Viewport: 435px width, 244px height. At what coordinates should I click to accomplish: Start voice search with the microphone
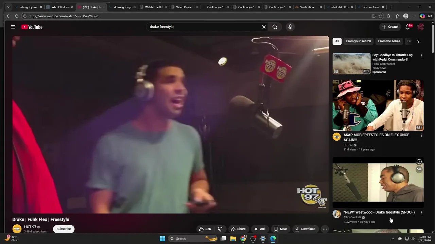pyautogui.click(x=290, y=27)
